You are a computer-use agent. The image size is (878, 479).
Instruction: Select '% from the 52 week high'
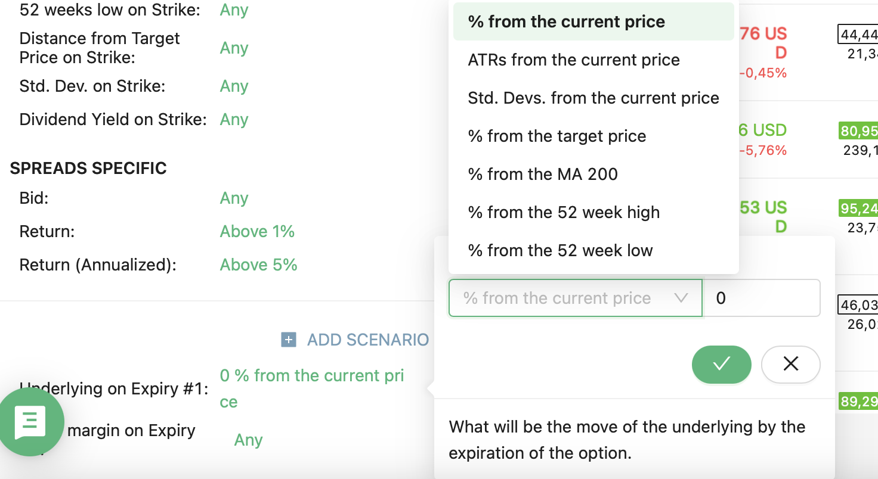564,213
